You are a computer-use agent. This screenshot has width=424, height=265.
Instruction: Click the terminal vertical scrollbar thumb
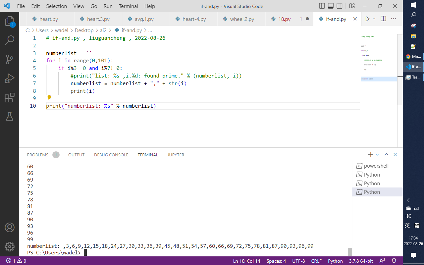[350, 252]
